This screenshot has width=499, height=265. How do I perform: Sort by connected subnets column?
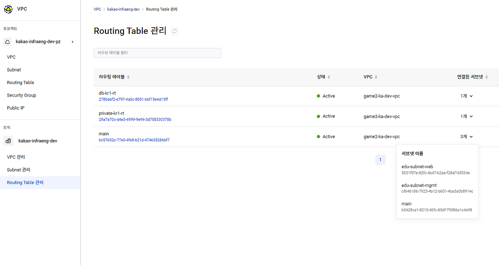pos(486,77)
